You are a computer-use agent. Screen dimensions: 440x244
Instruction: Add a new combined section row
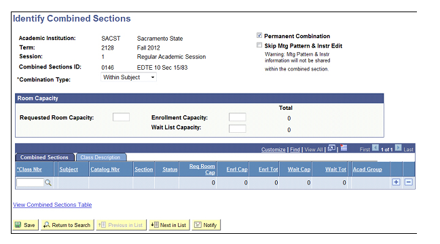click(x=396, y=182)
